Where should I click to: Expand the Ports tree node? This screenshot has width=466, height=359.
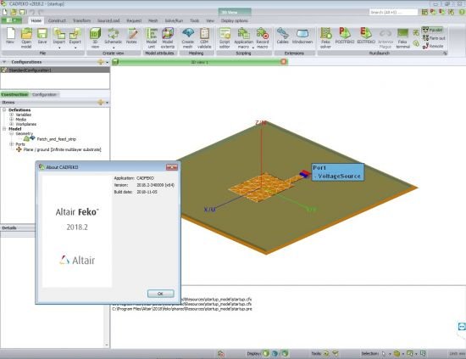(x=12, y=144)
